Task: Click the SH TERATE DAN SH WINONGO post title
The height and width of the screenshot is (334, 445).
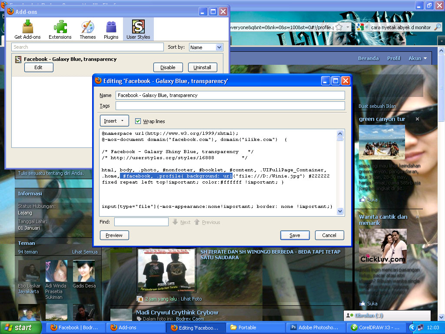Action: point(270,254)
